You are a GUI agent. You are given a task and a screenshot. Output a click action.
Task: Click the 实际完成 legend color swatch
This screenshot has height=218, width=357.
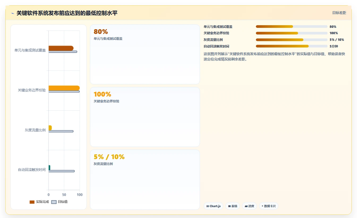[32, 202]
